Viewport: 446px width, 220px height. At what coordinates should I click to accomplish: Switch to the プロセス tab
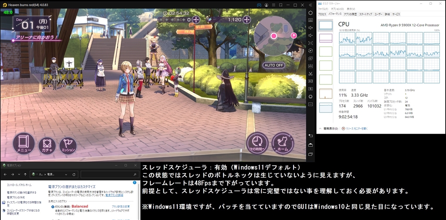point(322,14)
